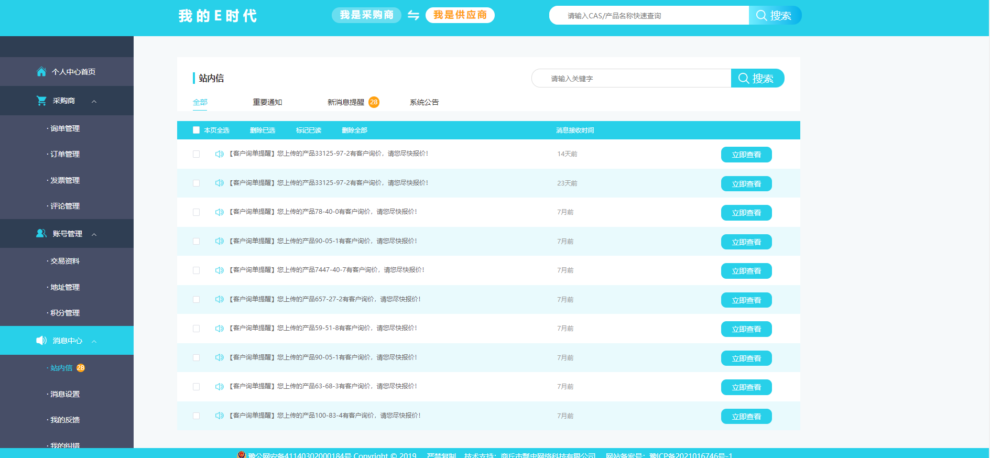Click 标记已读 in the list header
This screenshot has height=458, width=990.
coord(309,130)
